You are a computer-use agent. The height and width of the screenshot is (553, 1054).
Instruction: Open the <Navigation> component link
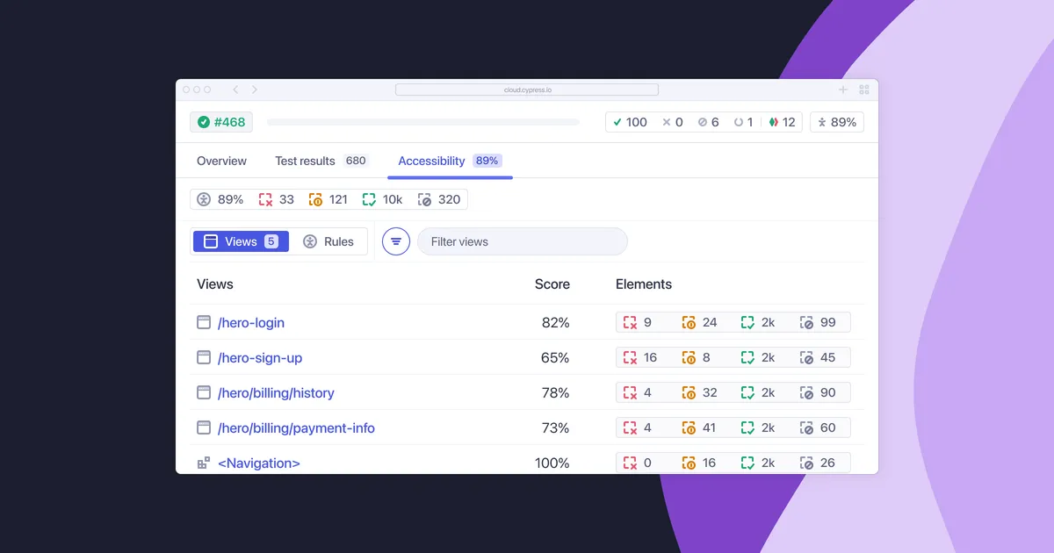coord(259,463)
